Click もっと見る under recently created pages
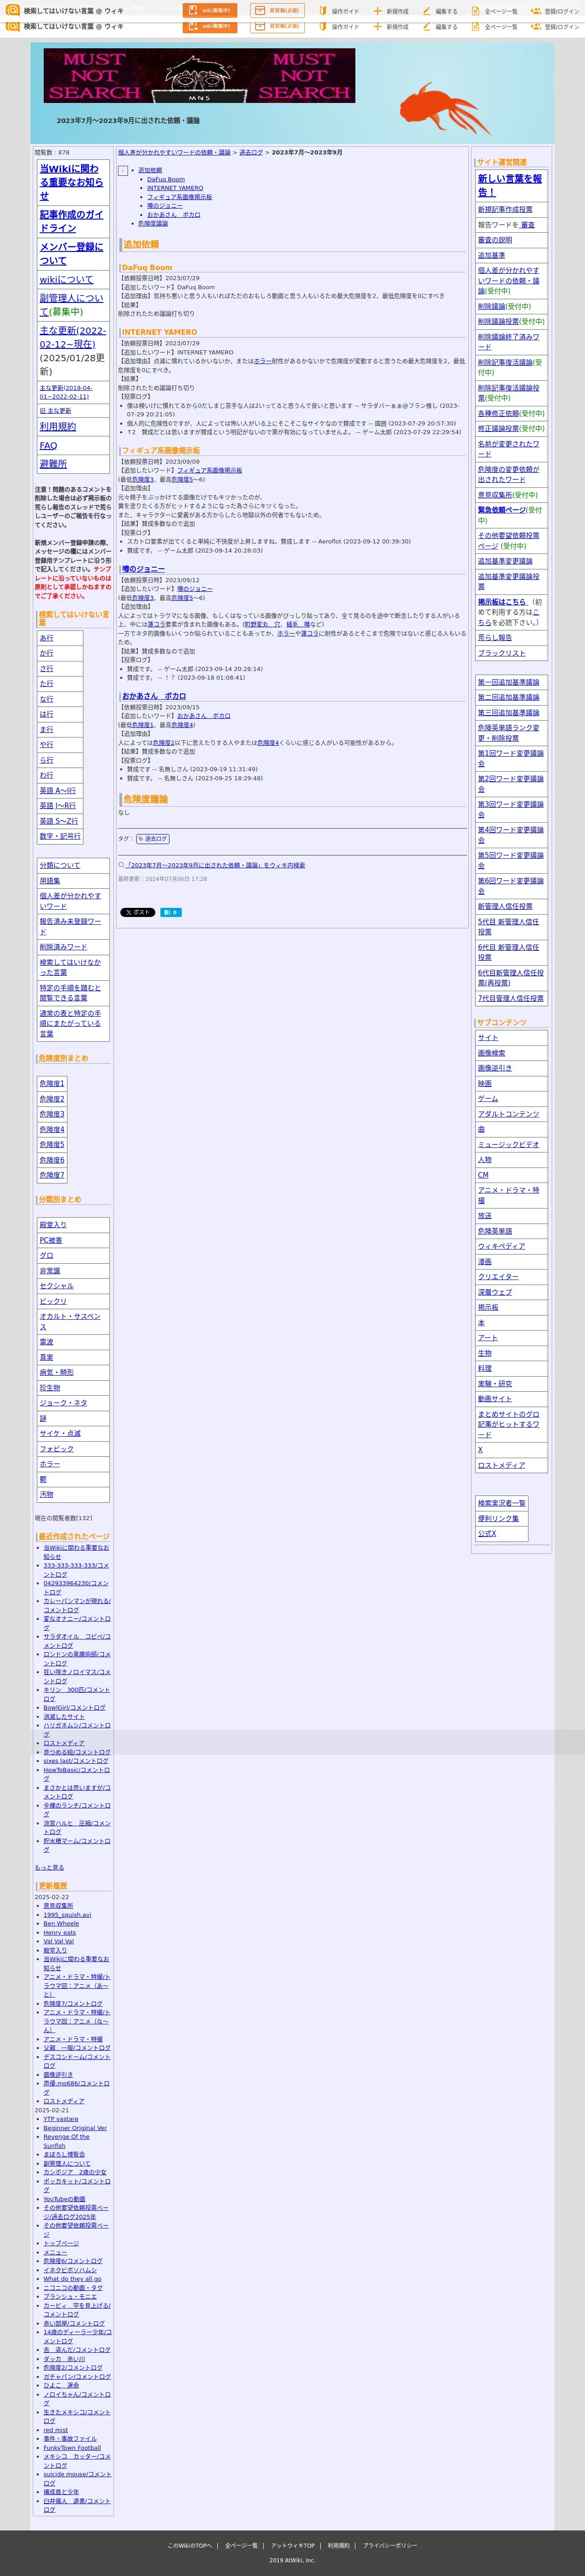The image size is (585, 2576). pos(49,1867)
